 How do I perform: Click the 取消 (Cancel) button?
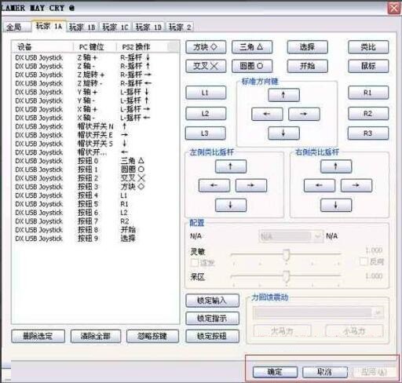coord(325,372)
